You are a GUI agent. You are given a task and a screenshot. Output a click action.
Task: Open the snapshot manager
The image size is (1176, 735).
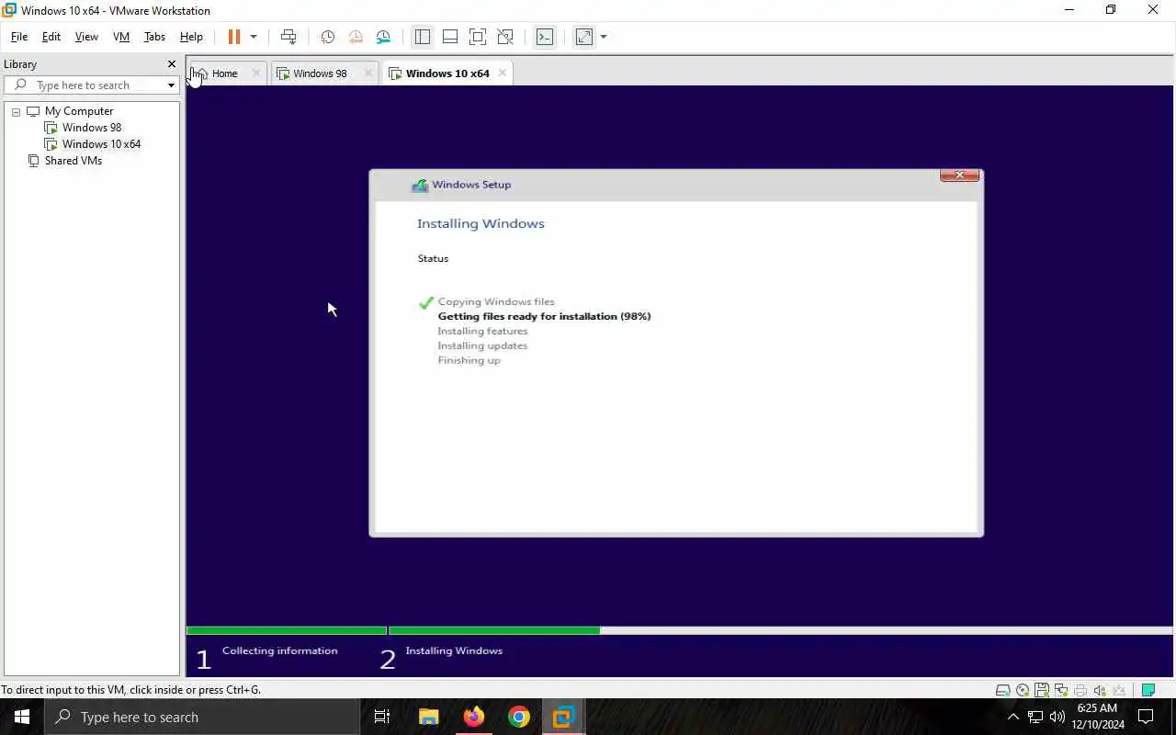[383, 37]
